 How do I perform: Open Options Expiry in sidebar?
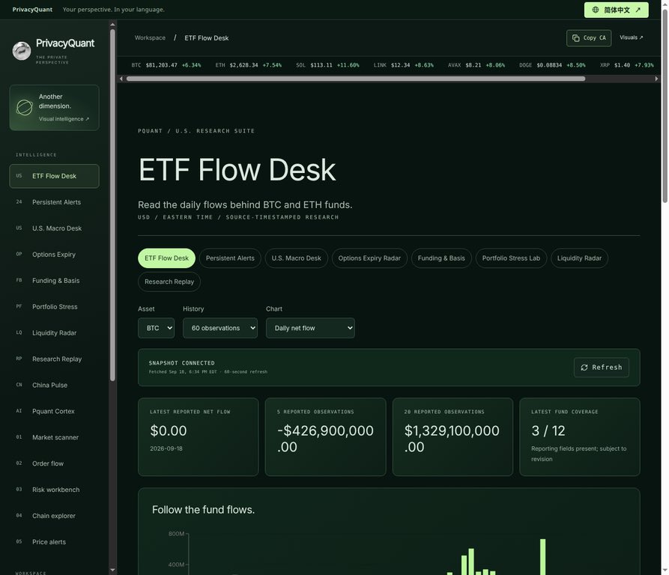tap(54, 255)
